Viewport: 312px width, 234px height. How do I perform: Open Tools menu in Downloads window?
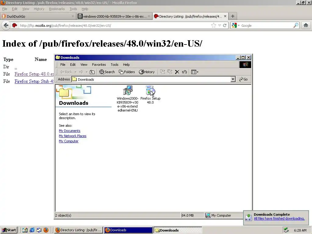tap(115, 65)
